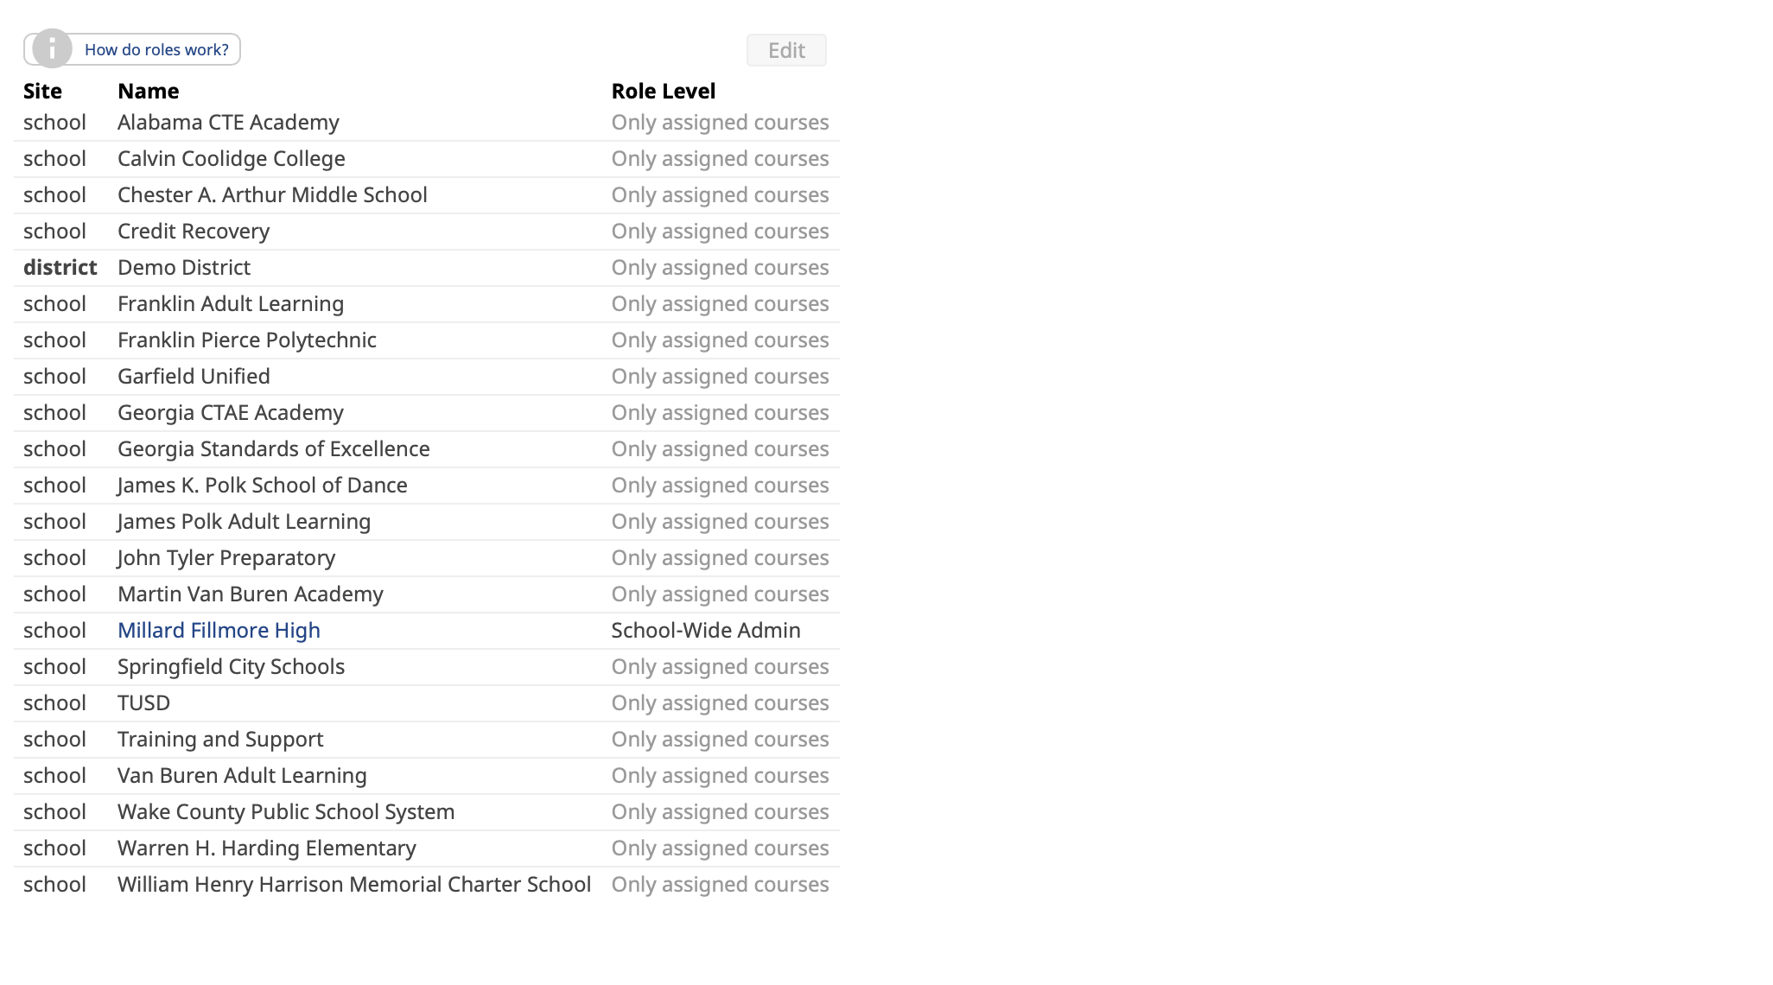Select Chester A. Arthur Middle School
This screenshot has height=985, width=1773.
[x=272, y=195]
